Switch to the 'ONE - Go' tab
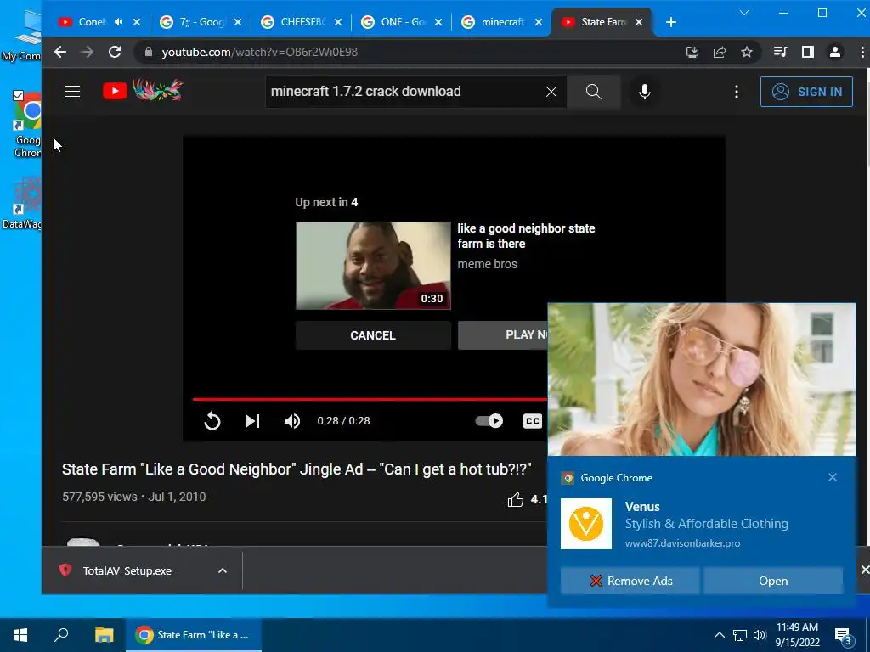Screen dimensions: 870x652 401,22
